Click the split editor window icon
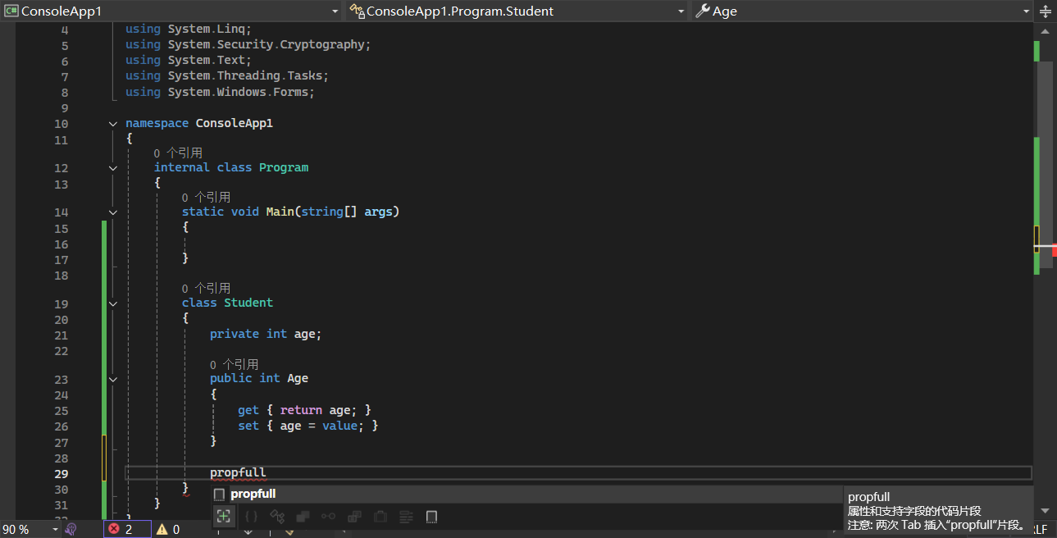1057x538 pixels. click(x=1046, y=11)
